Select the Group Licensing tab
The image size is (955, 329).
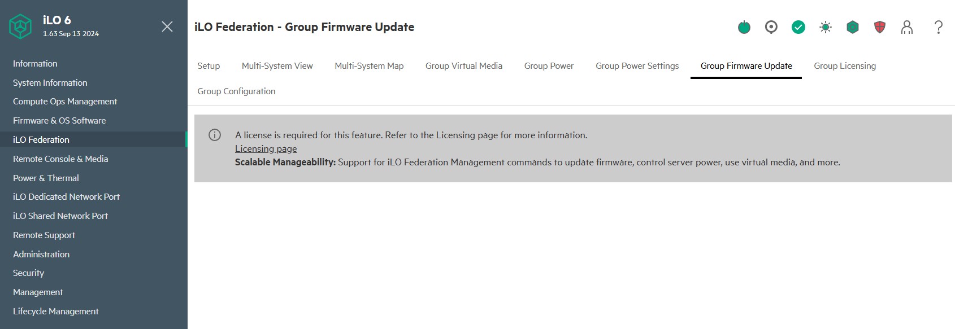[x=845, y=66]
